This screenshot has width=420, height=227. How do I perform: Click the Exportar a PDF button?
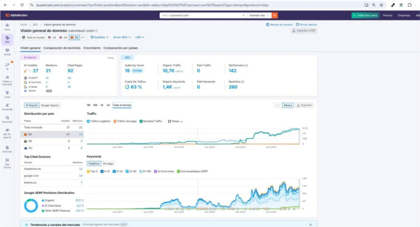point(304,31)
